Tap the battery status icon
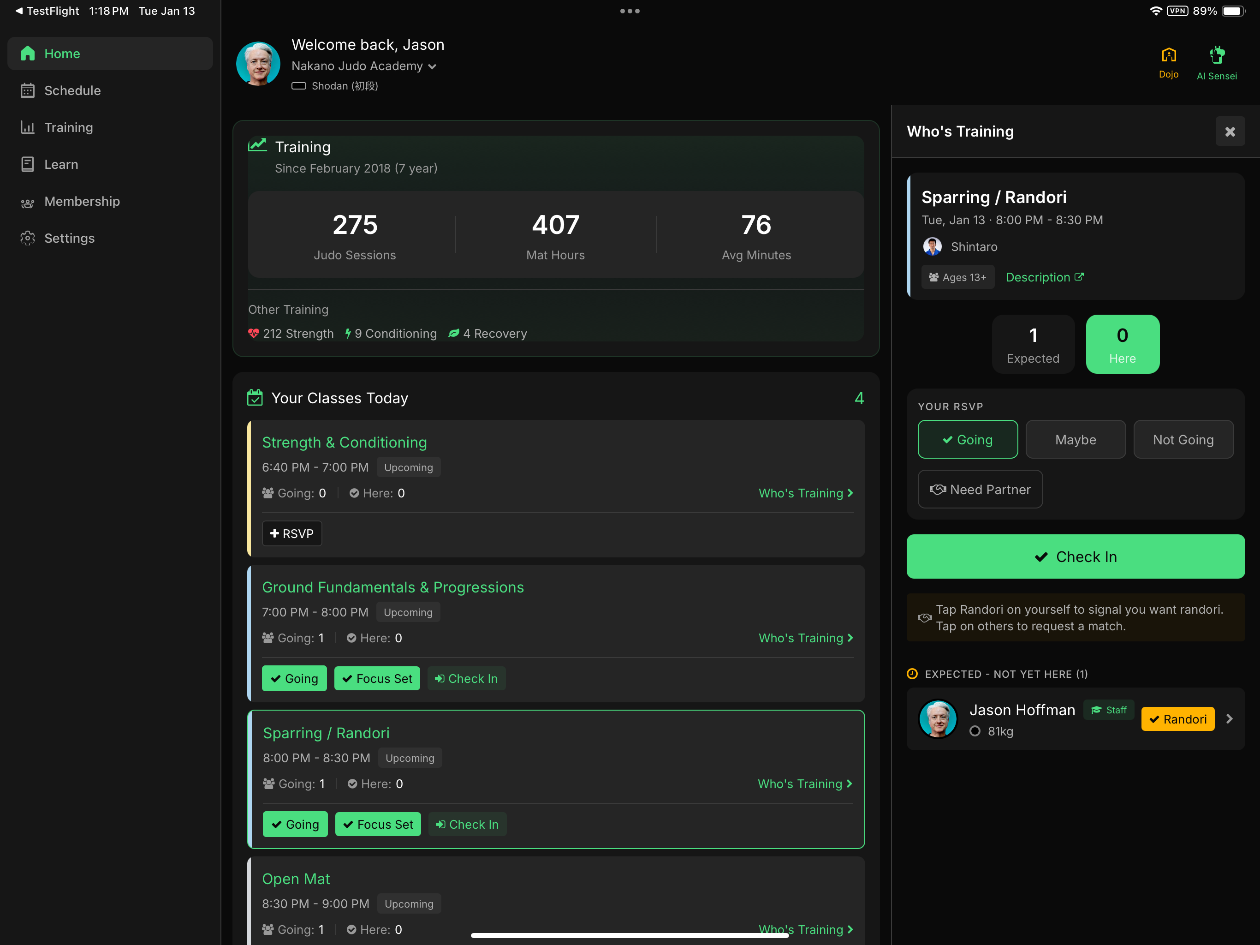The height and width of the screenshot is (945, 1260). [x=1234, y=11]
